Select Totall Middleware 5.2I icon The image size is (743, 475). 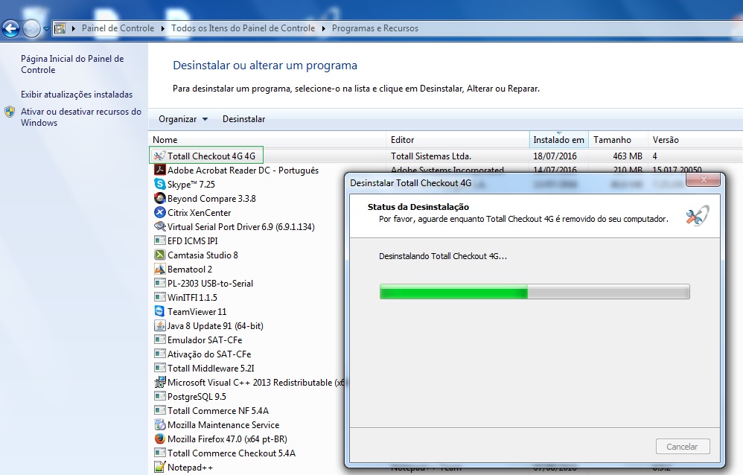click(159, 368)
